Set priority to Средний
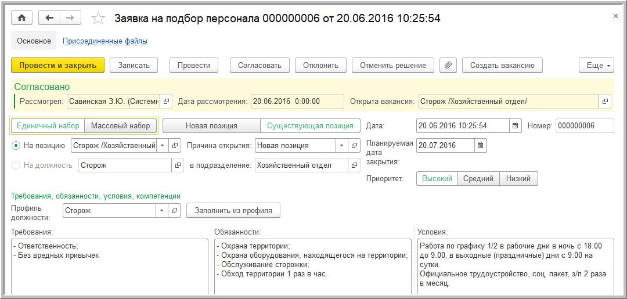 (x=478, y=179)
